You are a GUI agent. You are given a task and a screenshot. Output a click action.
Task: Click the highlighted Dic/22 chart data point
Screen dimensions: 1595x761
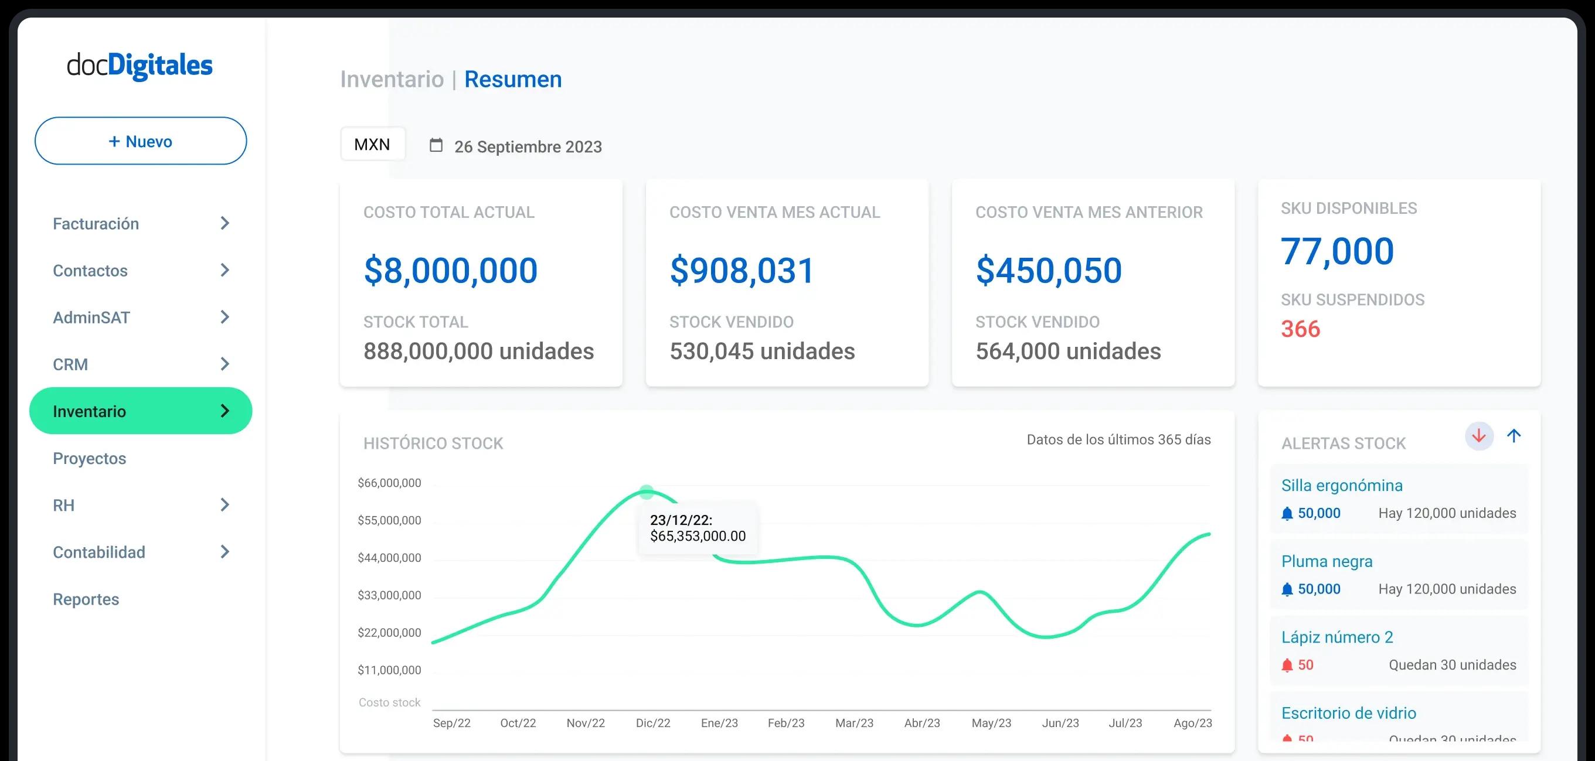pos(647,493)
